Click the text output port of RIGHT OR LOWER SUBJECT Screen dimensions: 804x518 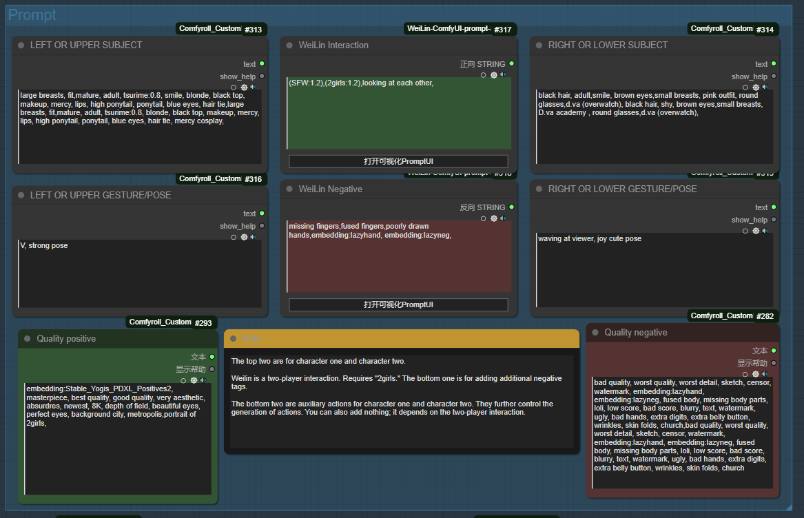(x=774, y=63)
